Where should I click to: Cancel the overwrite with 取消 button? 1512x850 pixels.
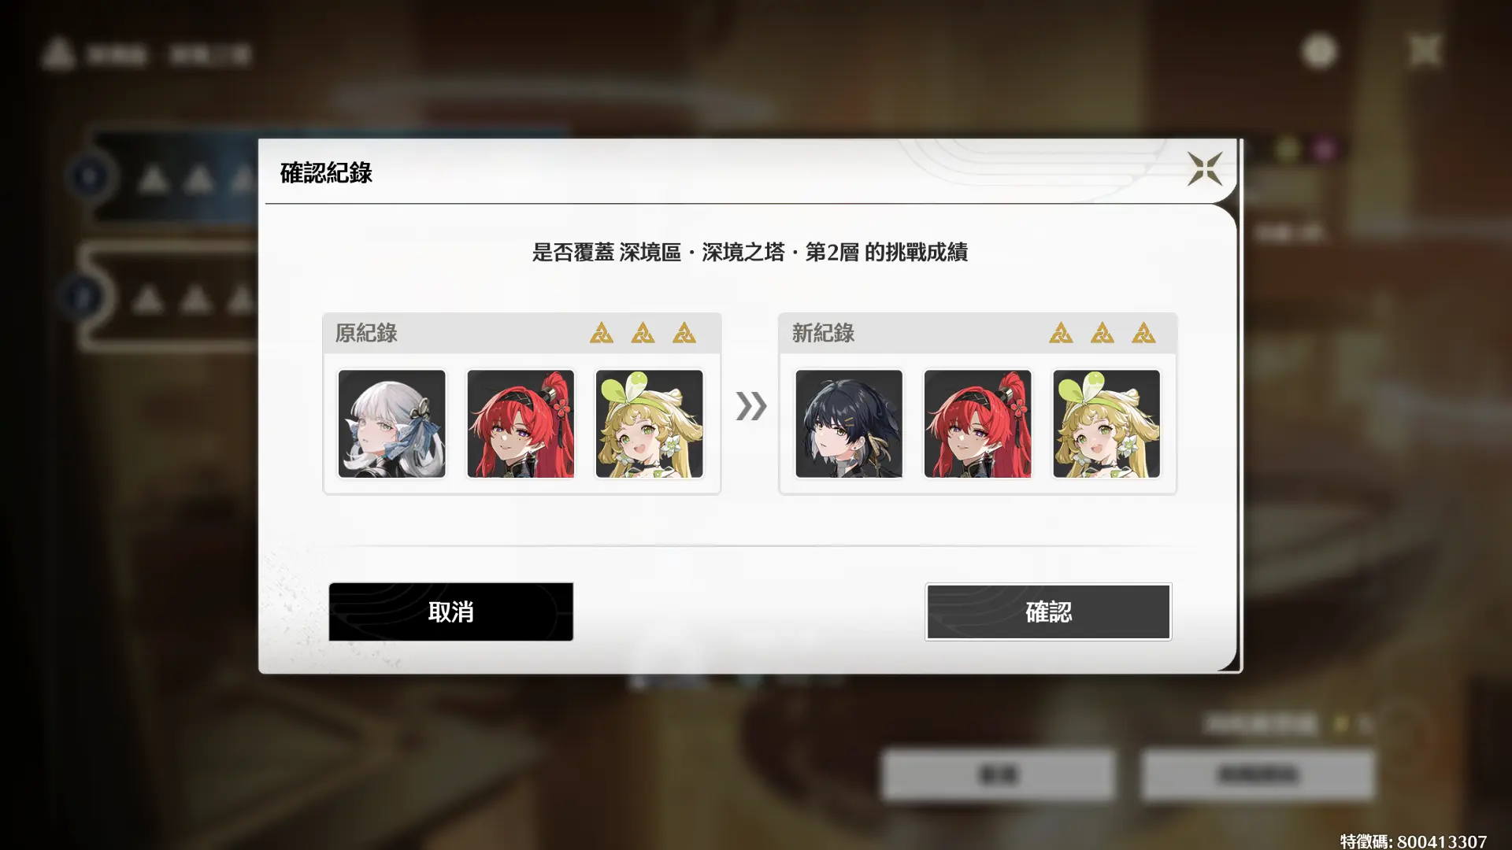[x=450, y=612]
